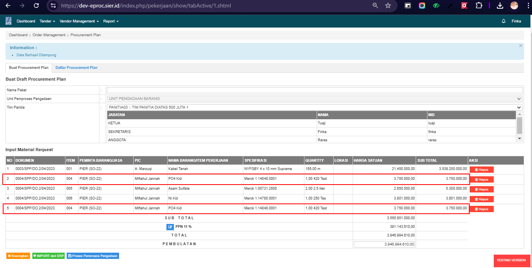Image resolution: width=532 pixels, height=268 pixels.
Task: Reload the page in browser
Action: point(36,6)
